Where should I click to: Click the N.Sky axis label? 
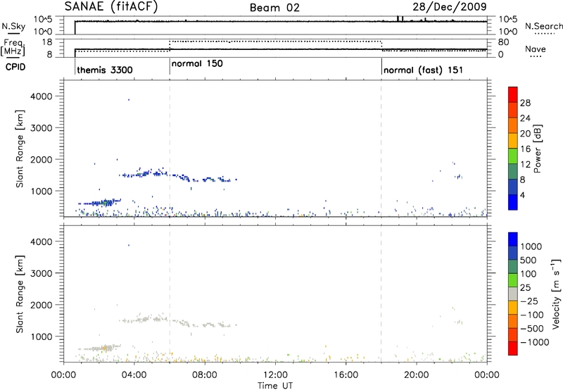[13, 26]
